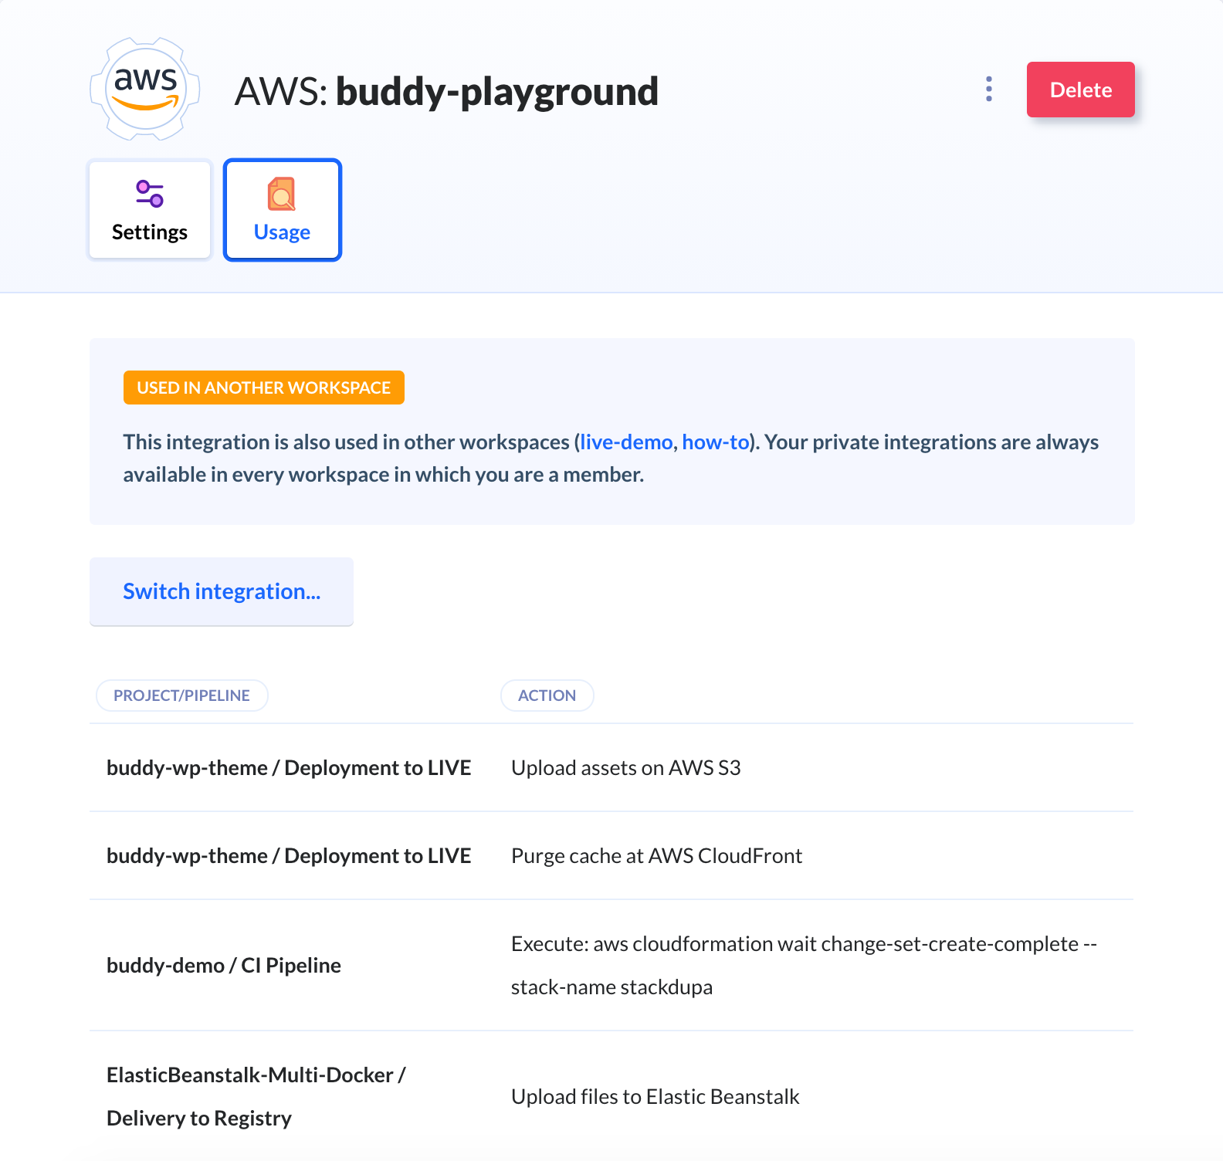Open the how-to workspace link
1223x1161 pixels.
tap(715, 442)
